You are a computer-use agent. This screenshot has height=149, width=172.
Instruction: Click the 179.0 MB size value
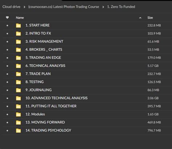click(x=154, y=58)
